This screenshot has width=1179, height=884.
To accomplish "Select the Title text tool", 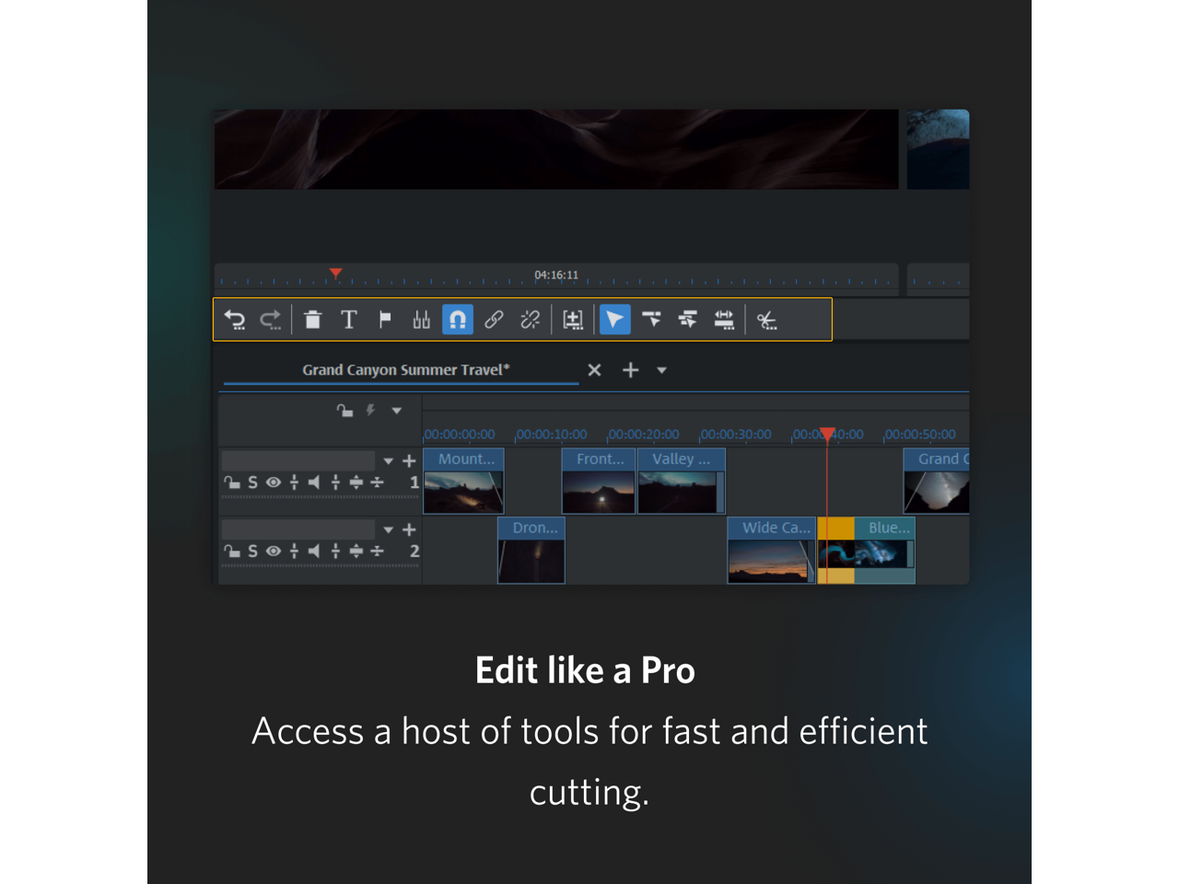I will coord(348,320).
